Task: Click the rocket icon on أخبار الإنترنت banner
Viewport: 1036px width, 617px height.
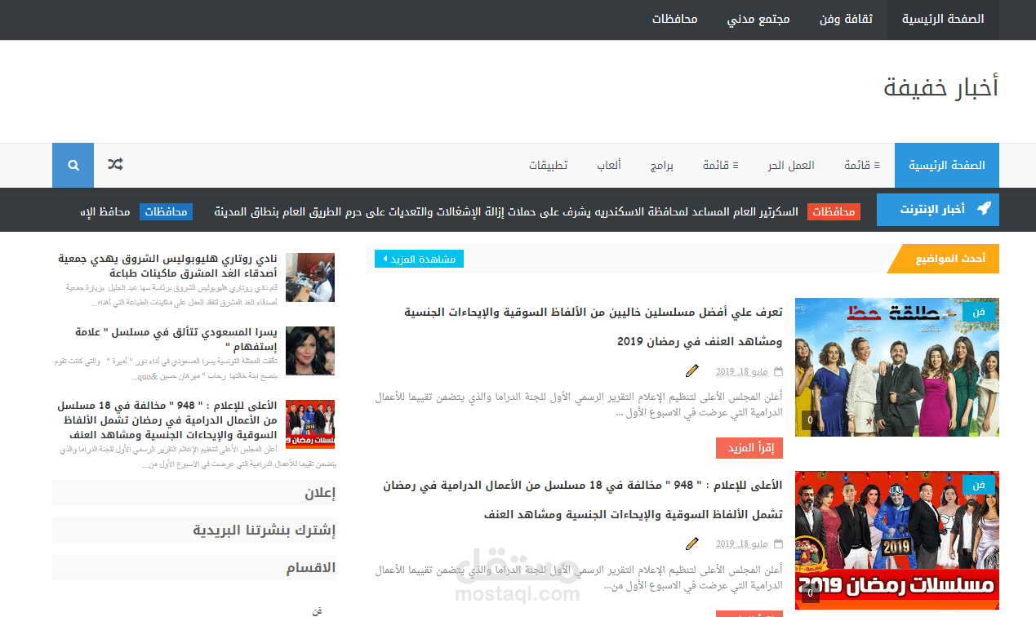Action: click(x=985, y=210)
